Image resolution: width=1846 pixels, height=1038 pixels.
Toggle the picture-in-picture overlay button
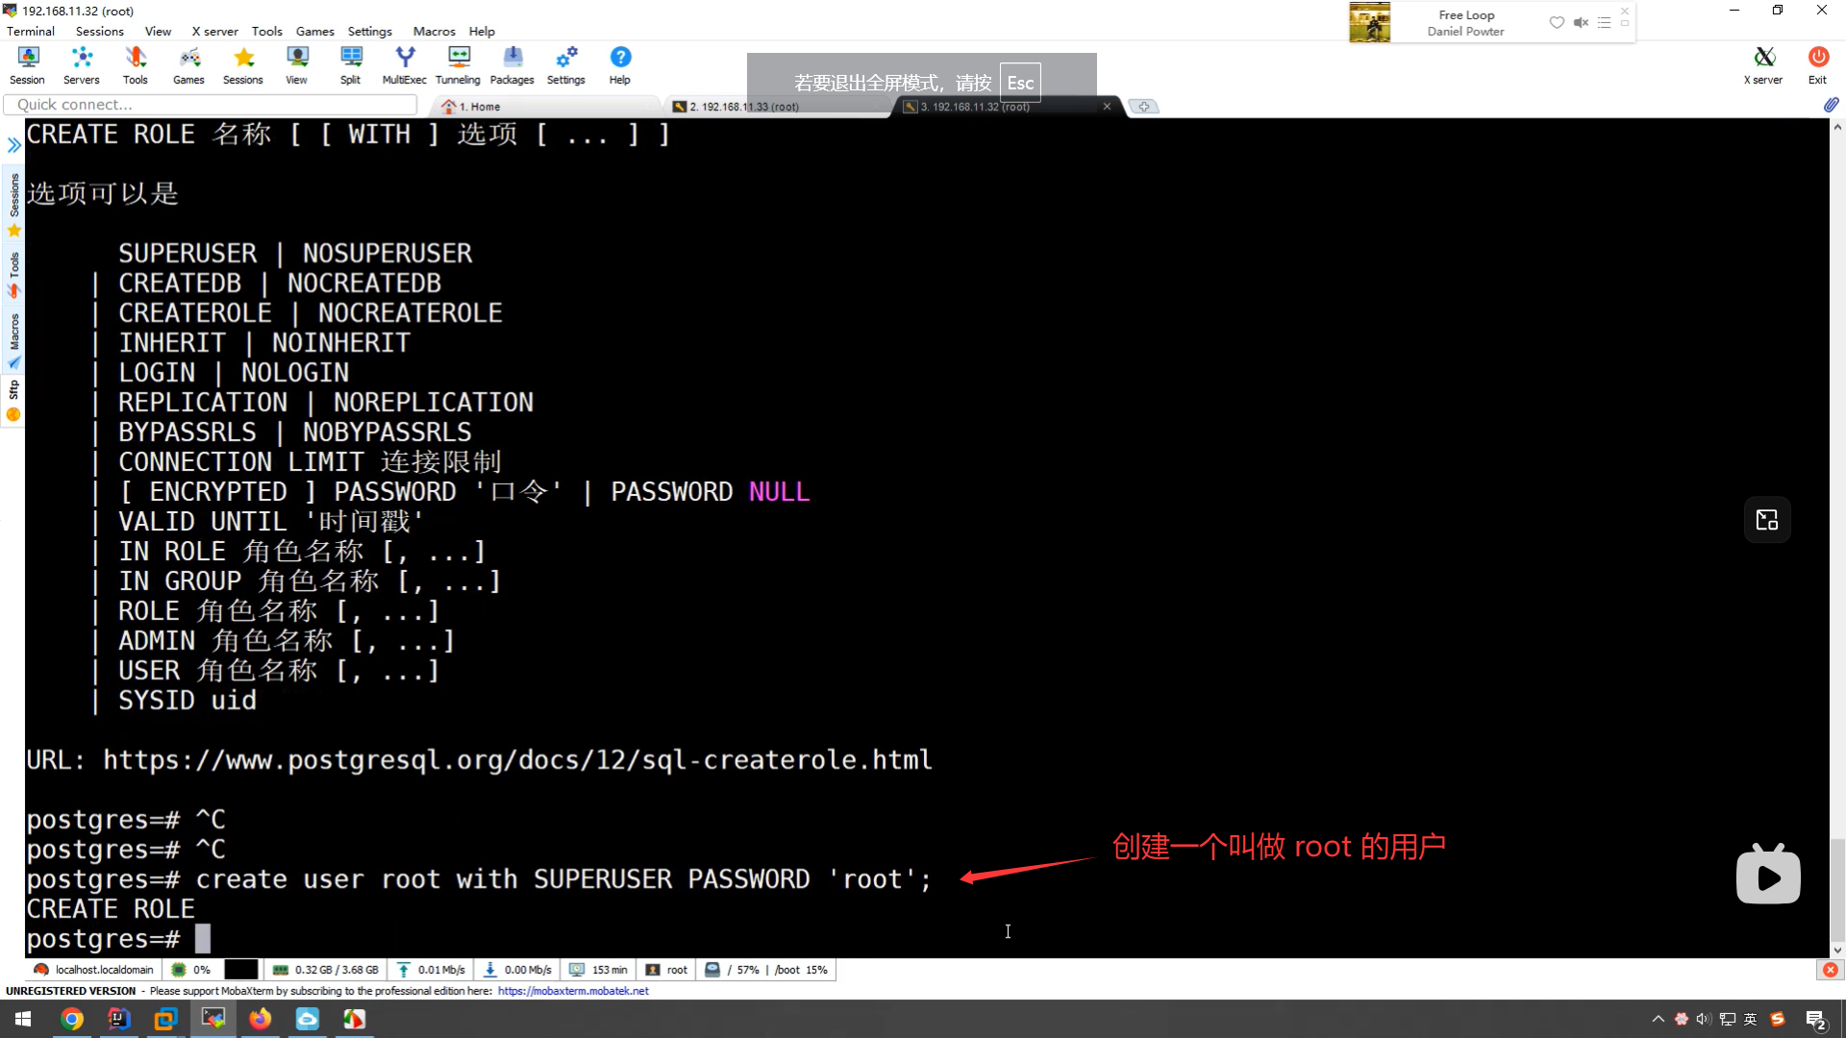tap(1767, 520)
